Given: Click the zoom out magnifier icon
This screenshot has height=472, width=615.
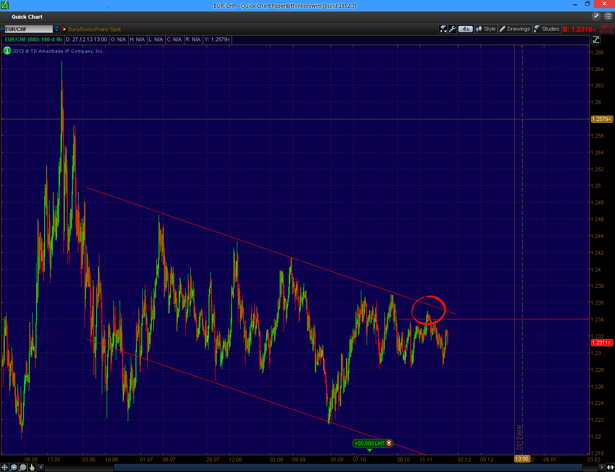Looking at the screenshot, I should (23, 467).
